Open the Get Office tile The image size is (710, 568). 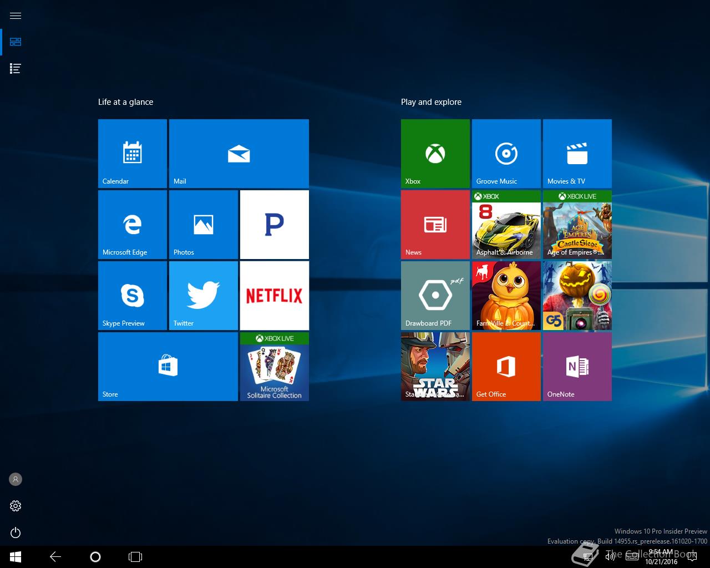pos(506,367)
